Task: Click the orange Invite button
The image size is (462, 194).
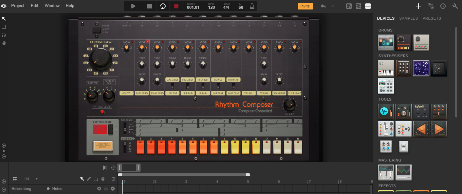Action: (x=305, y=6)
